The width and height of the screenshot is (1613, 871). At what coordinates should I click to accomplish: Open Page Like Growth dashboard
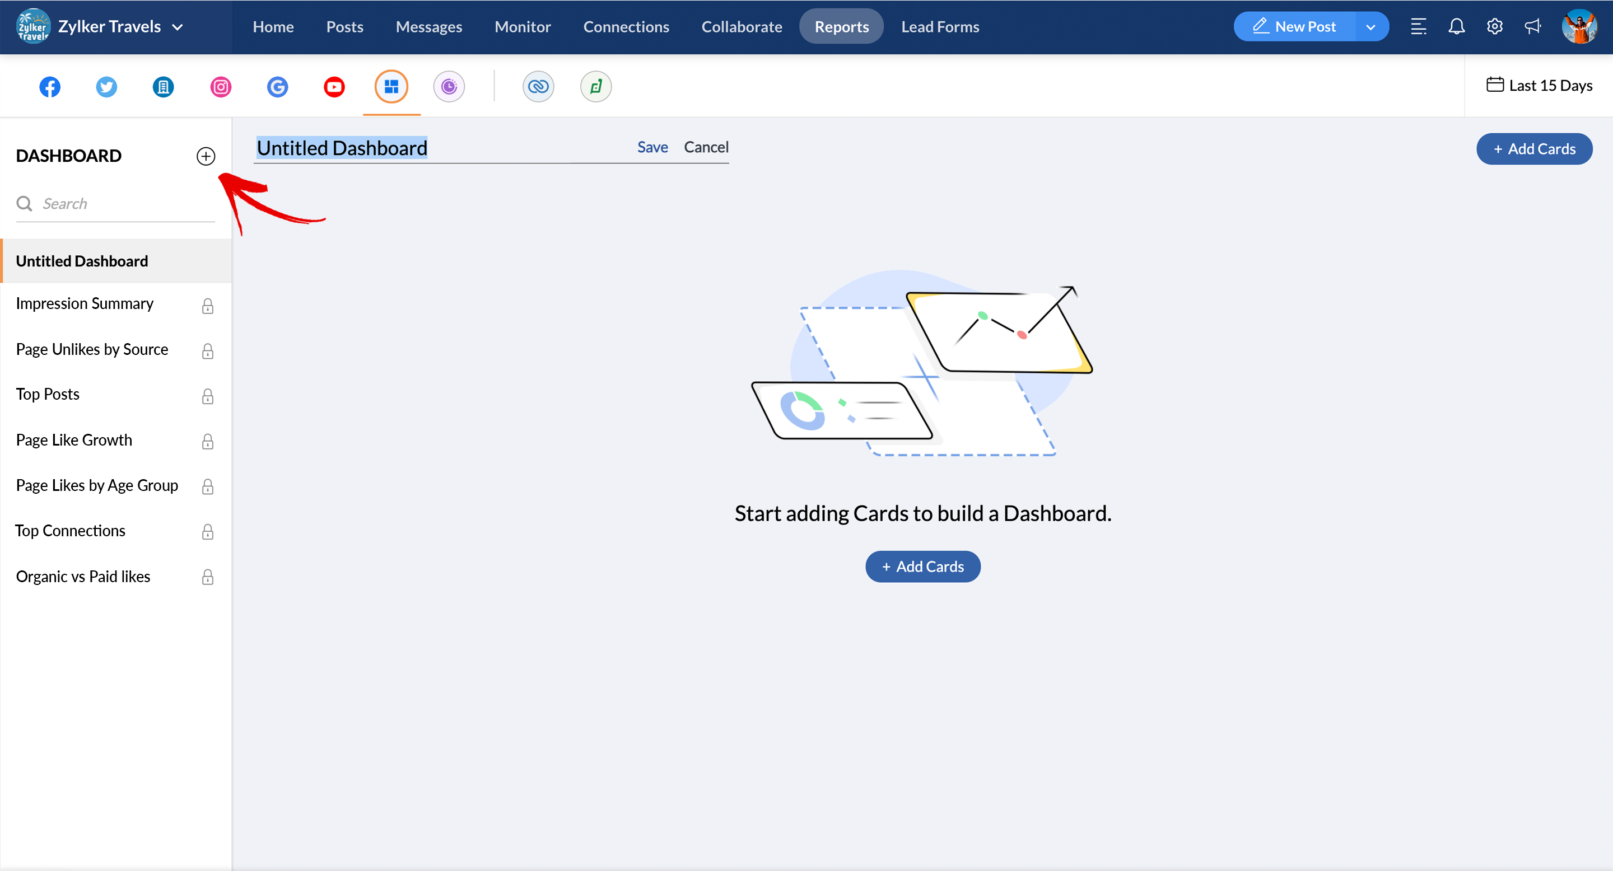[x=74, y=440]
